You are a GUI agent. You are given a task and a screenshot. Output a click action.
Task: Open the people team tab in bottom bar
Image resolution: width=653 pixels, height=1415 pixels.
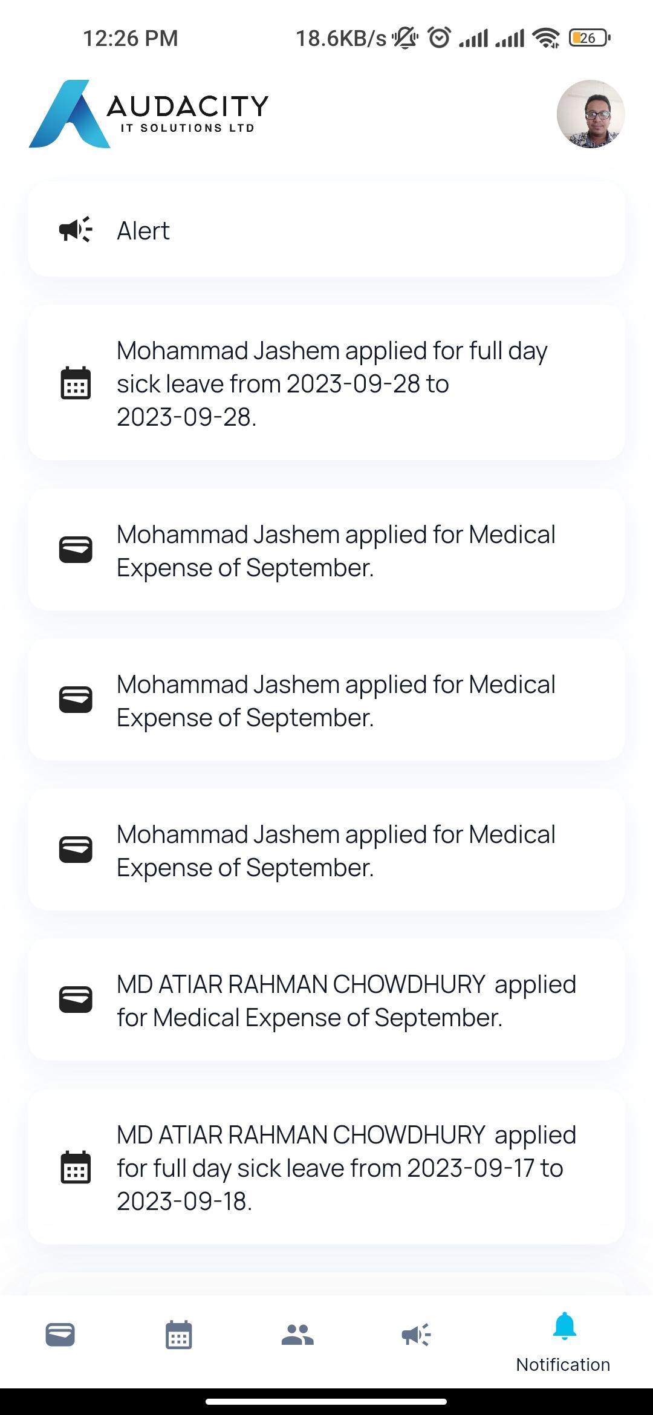(x=297, y=1335)
